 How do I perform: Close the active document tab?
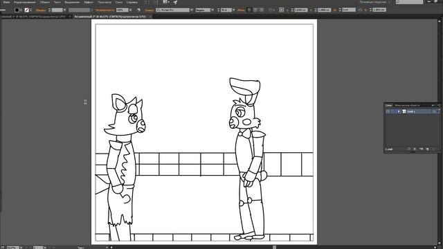(x=150, y=17)
